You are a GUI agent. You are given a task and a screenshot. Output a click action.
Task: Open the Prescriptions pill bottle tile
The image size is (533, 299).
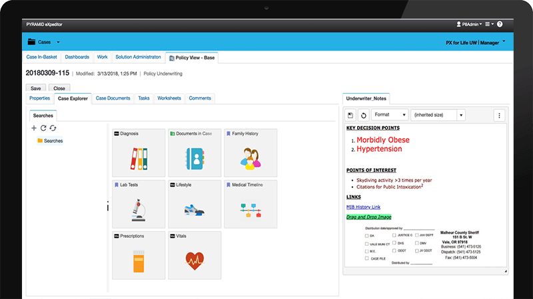click(139, 255)
